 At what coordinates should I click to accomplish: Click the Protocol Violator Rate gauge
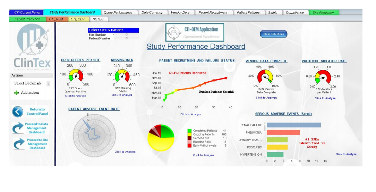[323, 77]
